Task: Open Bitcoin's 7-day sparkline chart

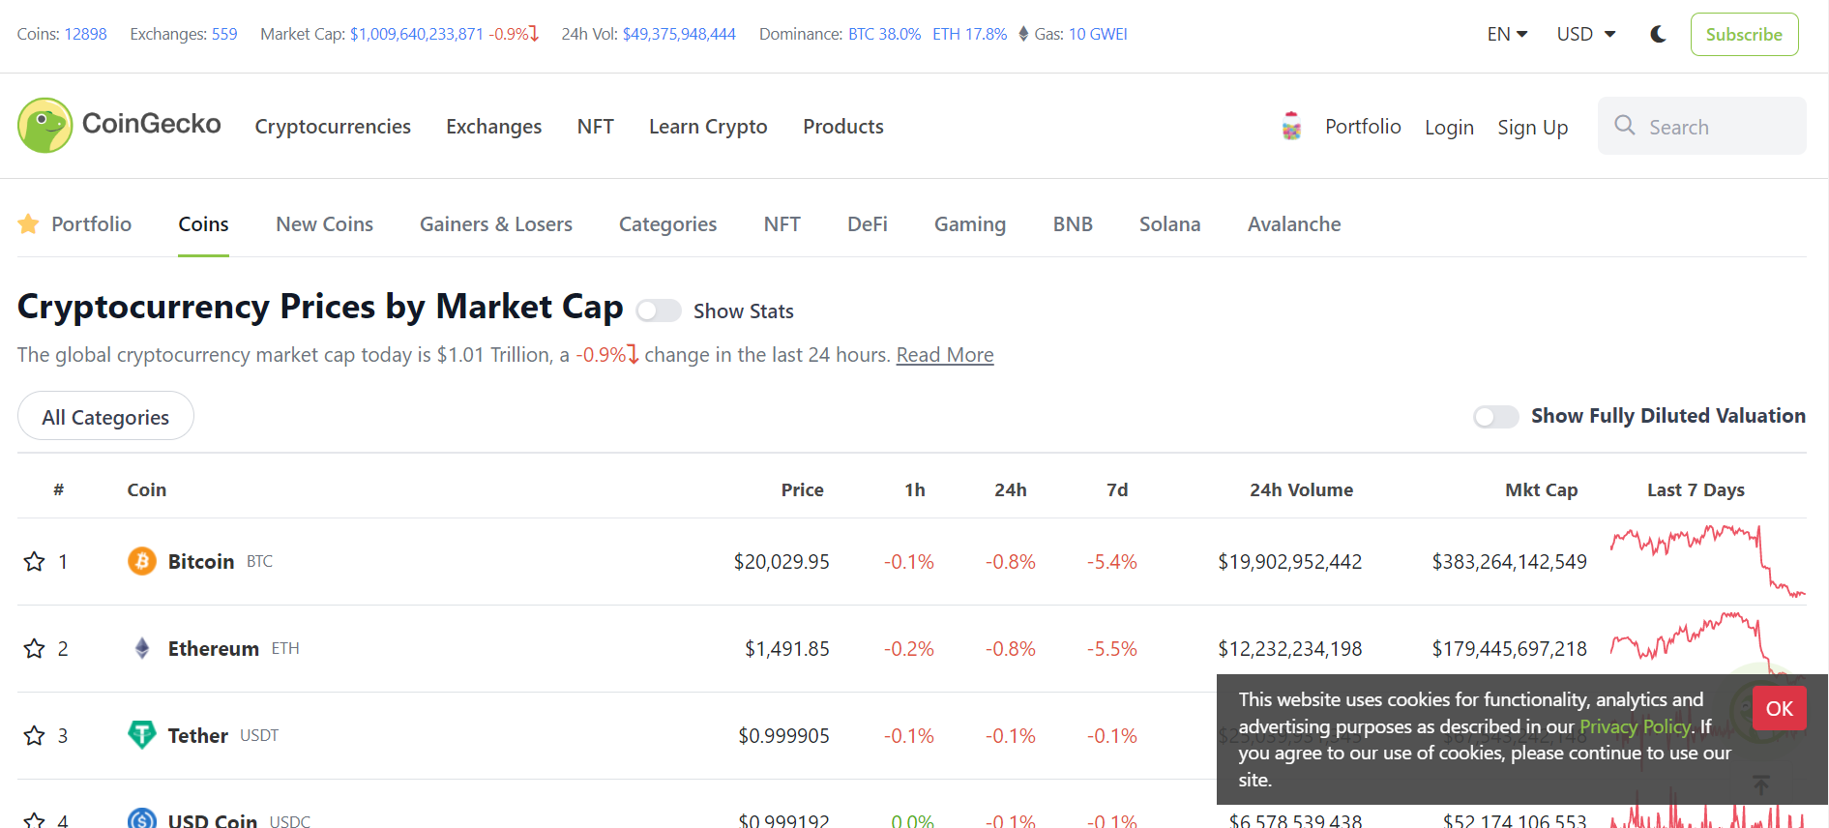Action: [x=1708, y=561]
